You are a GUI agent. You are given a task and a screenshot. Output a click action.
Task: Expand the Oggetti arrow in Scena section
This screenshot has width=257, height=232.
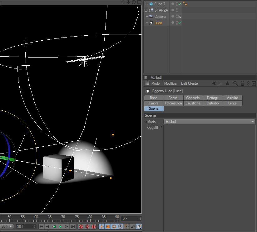161,127
